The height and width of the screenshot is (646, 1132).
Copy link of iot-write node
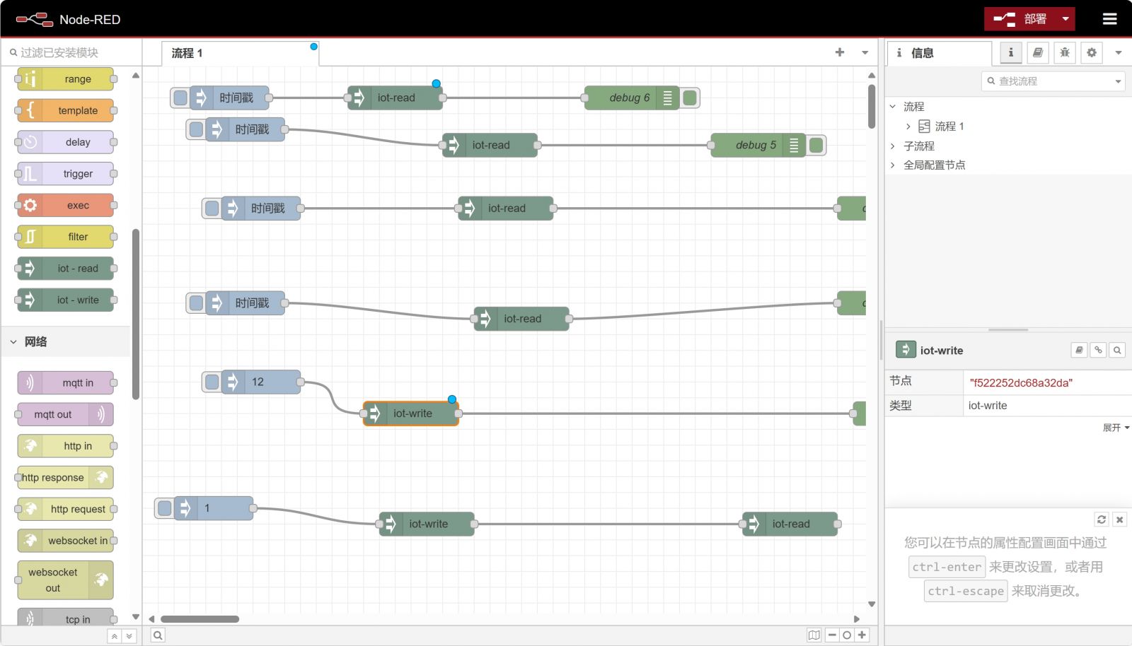click(1098, 350)
